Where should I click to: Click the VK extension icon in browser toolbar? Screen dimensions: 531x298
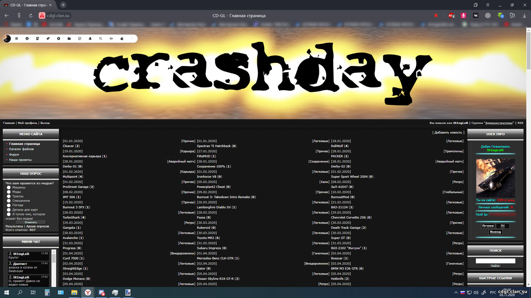click(x=475, y=16)
